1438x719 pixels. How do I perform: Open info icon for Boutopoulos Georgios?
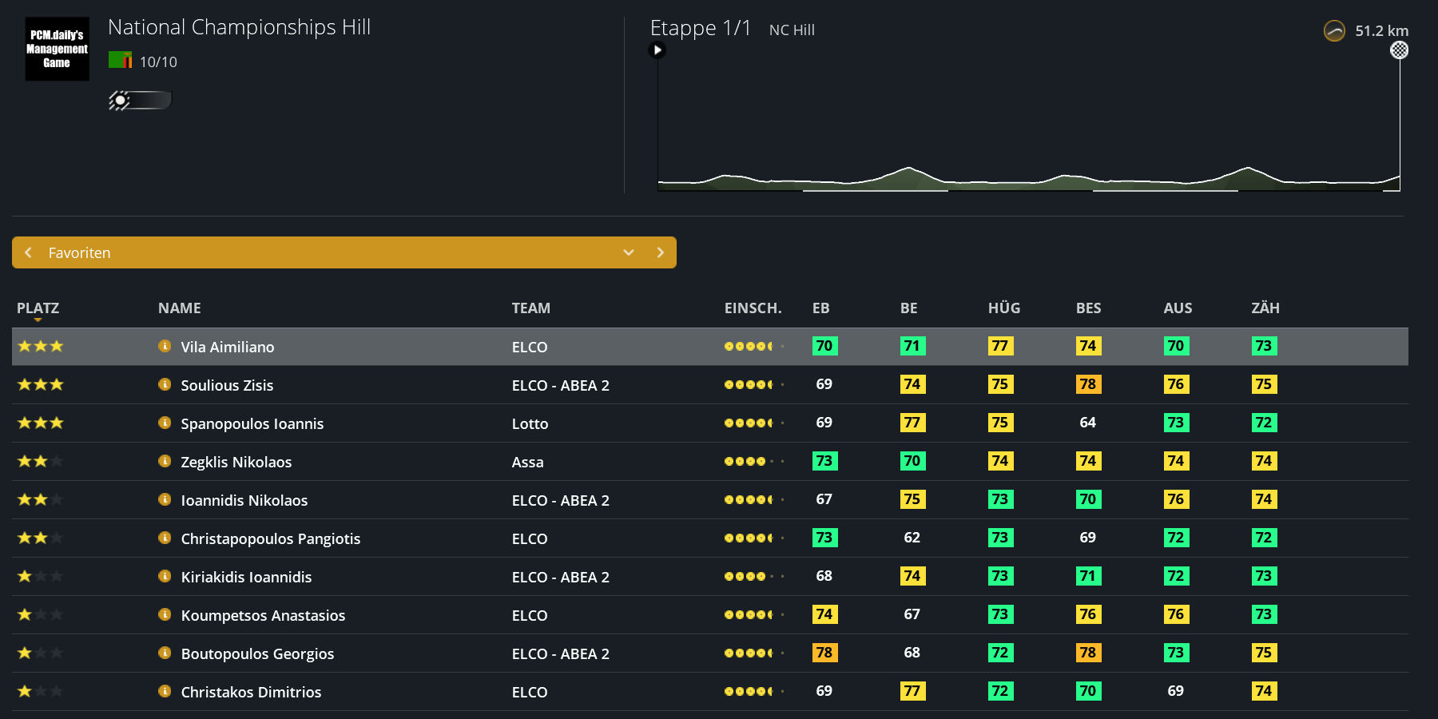pyautogui.click(x=165, y=653)
